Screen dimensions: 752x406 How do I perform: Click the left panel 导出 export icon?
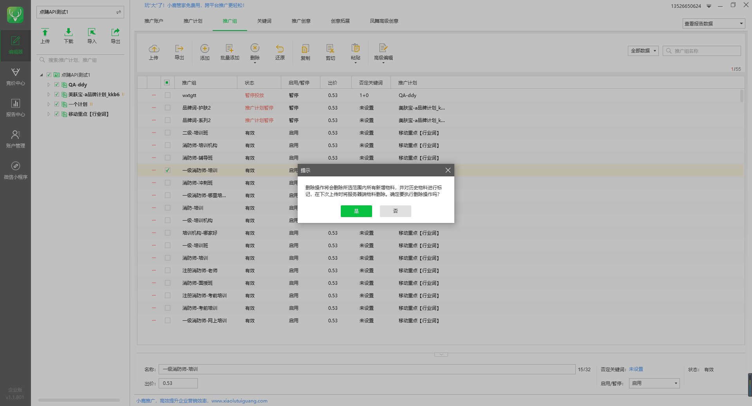[x=116, y=32]
